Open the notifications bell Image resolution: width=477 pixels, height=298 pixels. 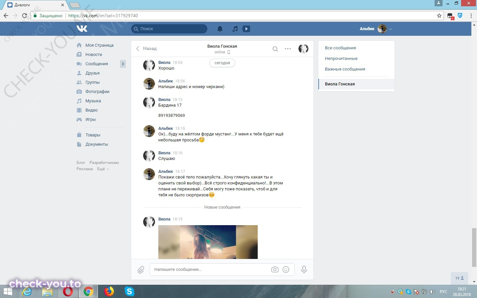pos(220,29)
